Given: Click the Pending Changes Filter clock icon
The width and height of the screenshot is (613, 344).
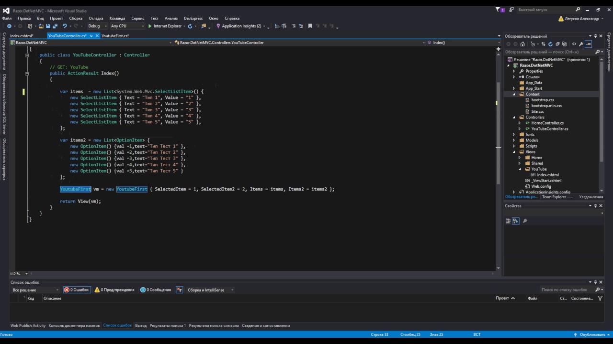Looking at the screenshot, I should point(533,44).
